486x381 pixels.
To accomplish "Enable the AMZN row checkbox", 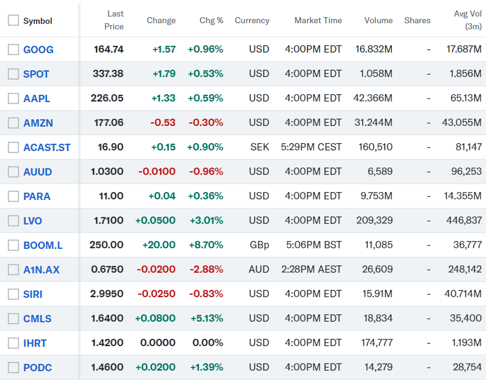I will [13, 123].
